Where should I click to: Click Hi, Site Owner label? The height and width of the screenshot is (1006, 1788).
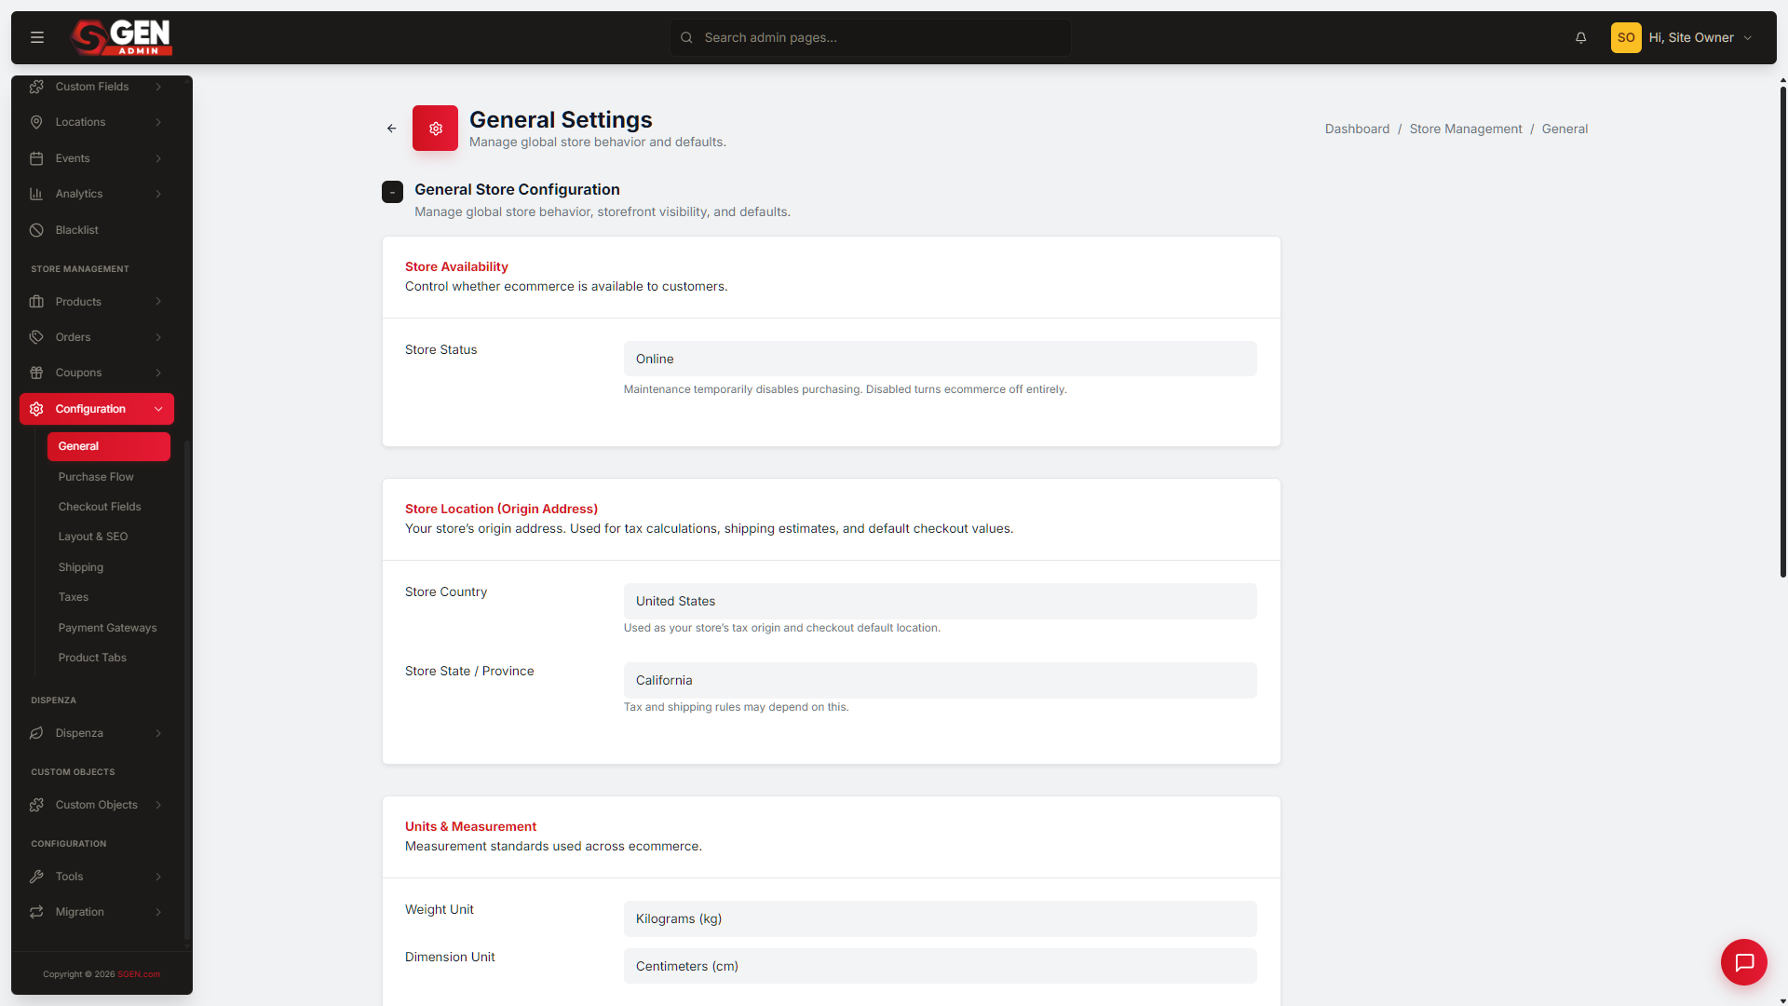[x=1691, y=37]
